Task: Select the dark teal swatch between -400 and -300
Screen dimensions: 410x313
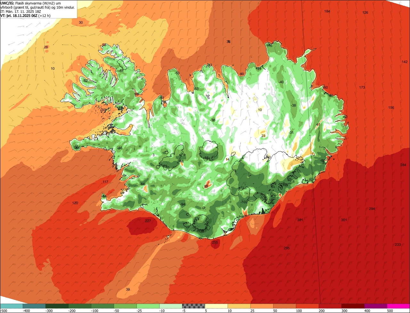Action: (x=34, y=306)
